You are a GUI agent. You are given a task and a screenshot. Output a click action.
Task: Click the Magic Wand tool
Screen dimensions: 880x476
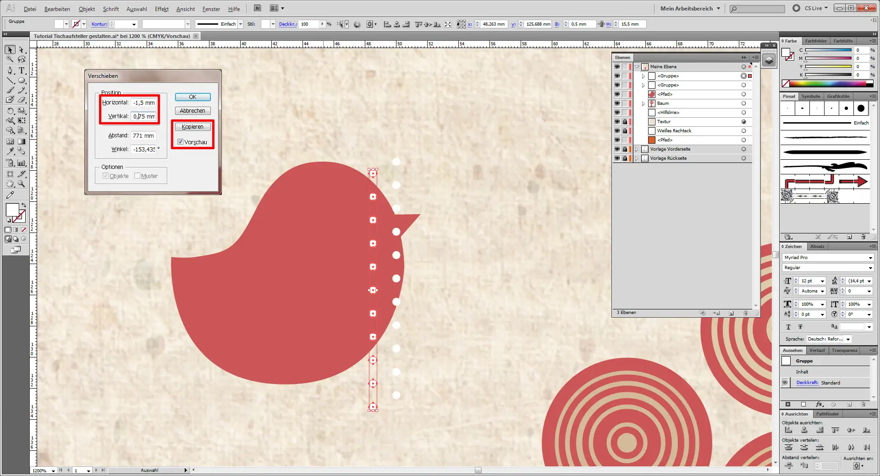click(x=10, y=59)
